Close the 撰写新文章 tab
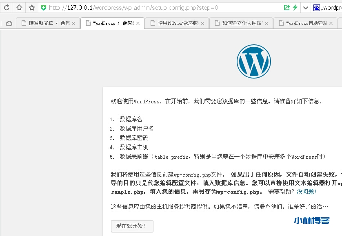 tap(73, 24)
